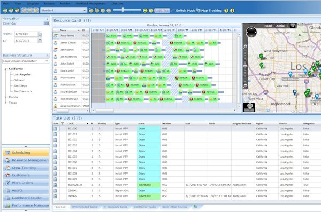This screenshot has width=321, height=212.
Task: Click the refresh icon next to the toolbar slider
Action: point(145,11)
